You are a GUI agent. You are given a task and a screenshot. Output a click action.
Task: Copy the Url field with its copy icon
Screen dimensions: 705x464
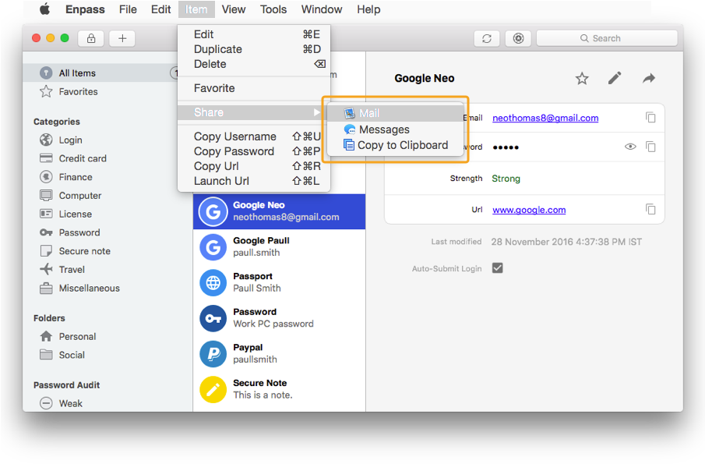point(651,209)
